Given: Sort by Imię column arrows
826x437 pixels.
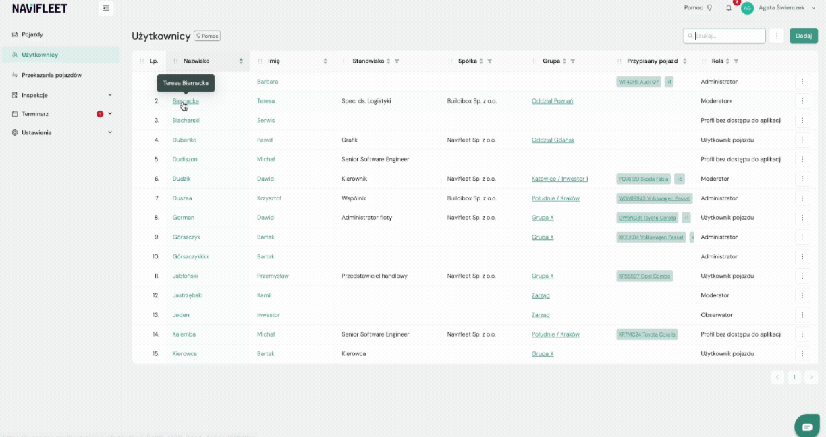Looking at the screenshot, I should click(325, 61).
